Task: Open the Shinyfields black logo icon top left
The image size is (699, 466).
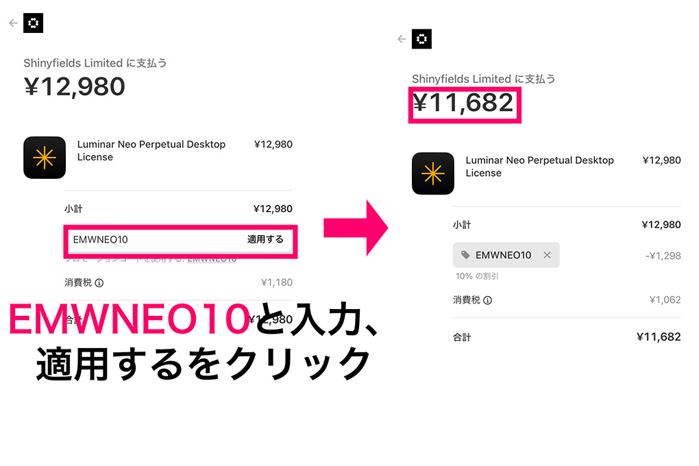Action: click(33, 23)
